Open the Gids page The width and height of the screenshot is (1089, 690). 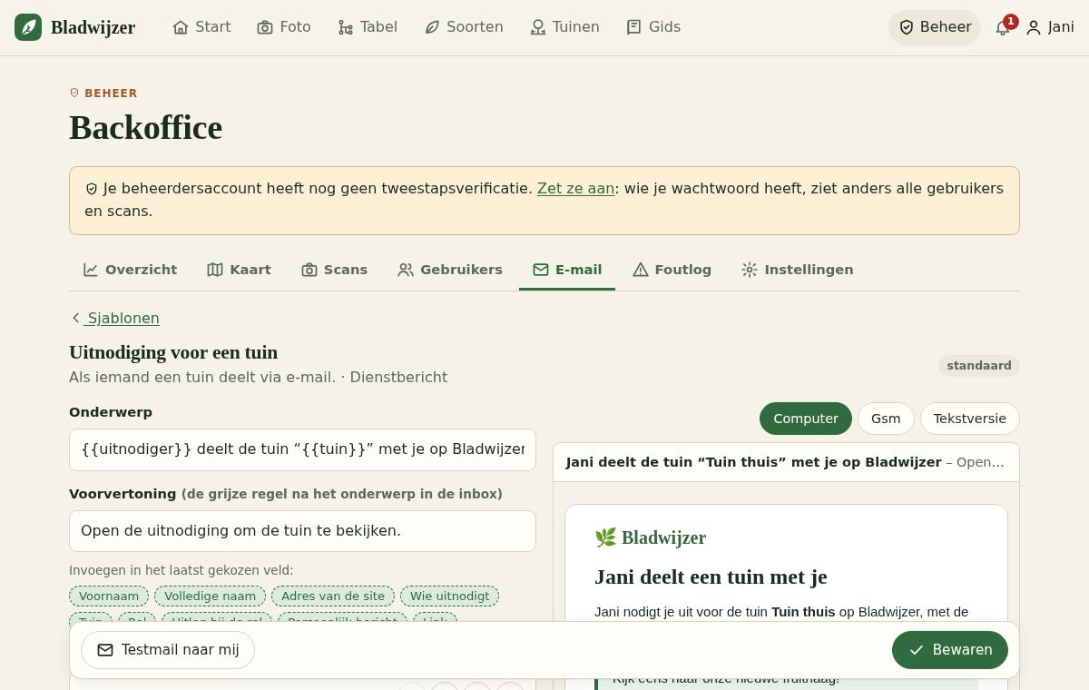click(653, 27)
